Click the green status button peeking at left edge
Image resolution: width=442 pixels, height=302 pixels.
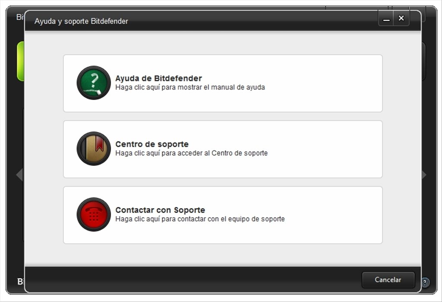point(20,61)
